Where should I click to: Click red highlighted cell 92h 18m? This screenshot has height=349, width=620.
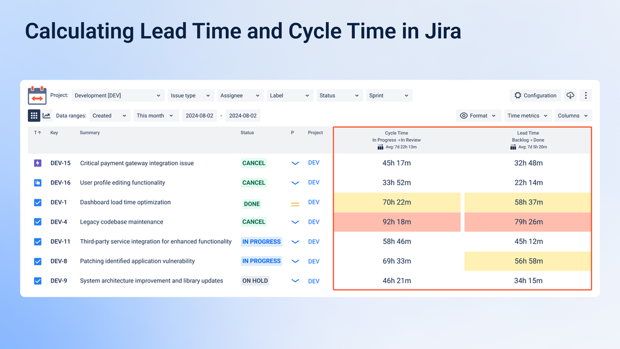(x=397, y=222)
